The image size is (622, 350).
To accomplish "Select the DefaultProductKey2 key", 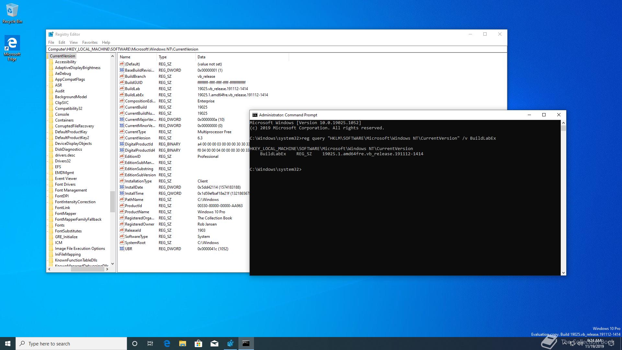I will pos(72,138).
